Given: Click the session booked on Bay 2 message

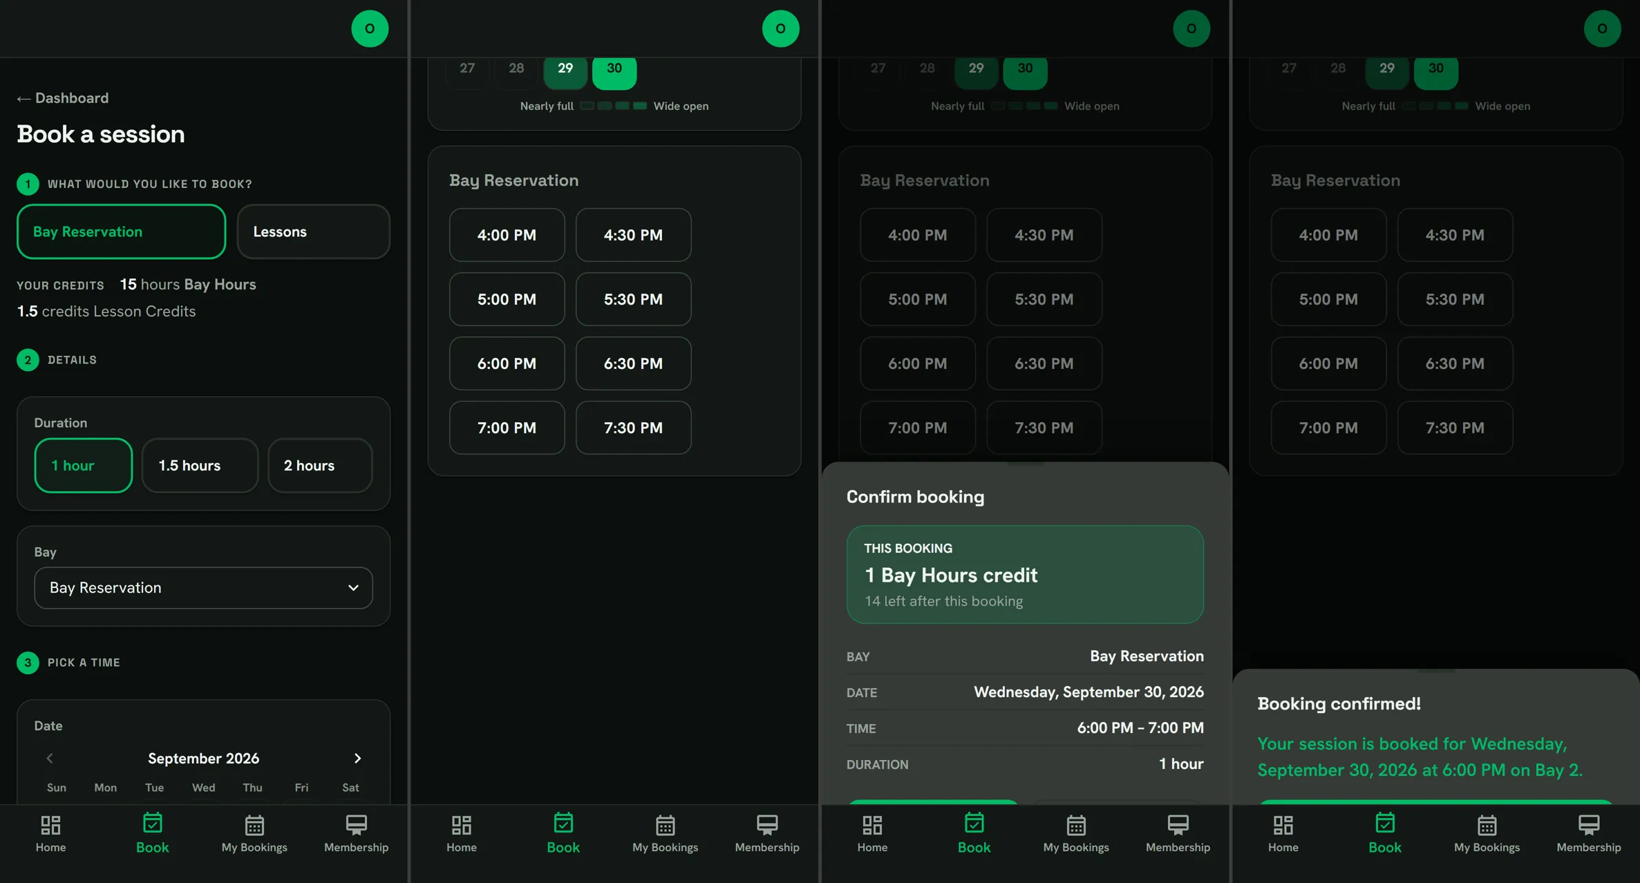Looking at the screenshot, I should tap(1420, 757).
